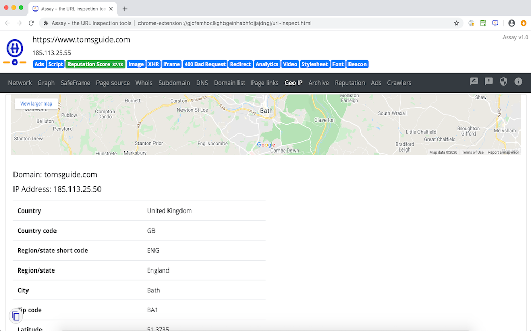Click the info icon in navbar

pos(518,81)
